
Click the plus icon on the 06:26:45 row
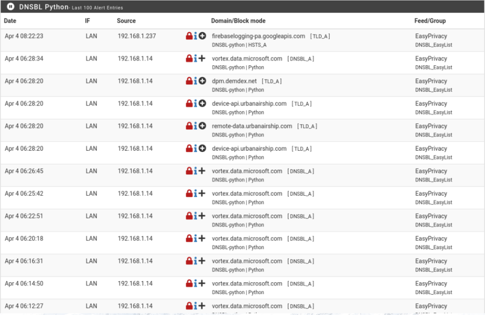202,171
